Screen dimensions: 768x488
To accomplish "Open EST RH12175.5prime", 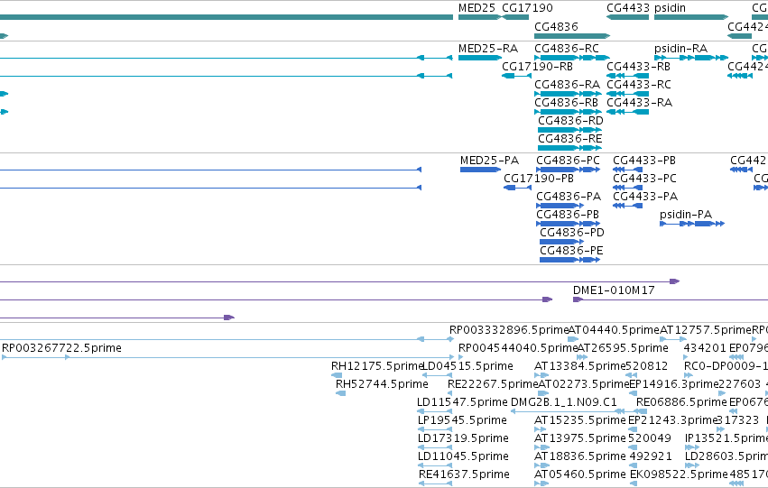I will pos(376,366).
